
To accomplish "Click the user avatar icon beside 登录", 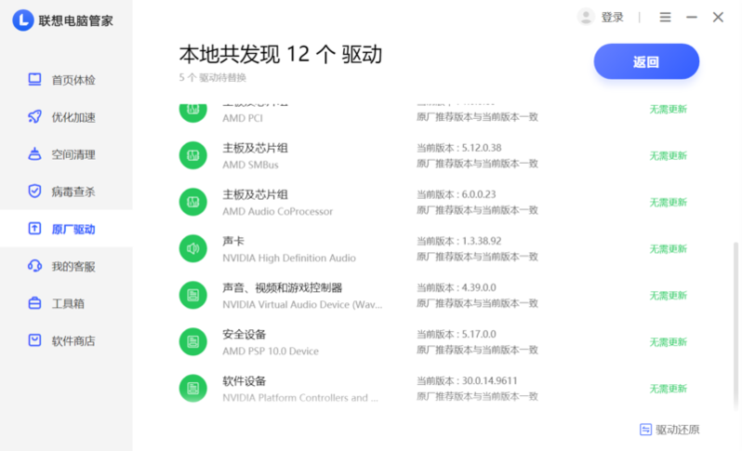I will pos(586,17).
